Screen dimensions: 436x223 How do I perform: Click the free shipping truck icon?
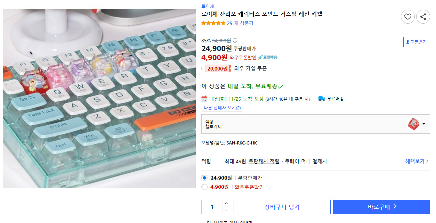(x=322, y=99)
